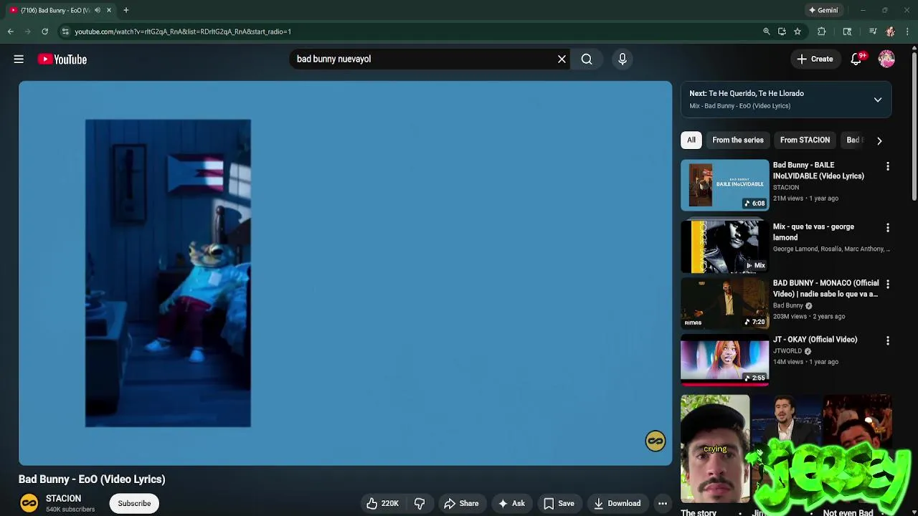
Task: Open options for 'Mix - que te vas'
Action: pos(888,228)
